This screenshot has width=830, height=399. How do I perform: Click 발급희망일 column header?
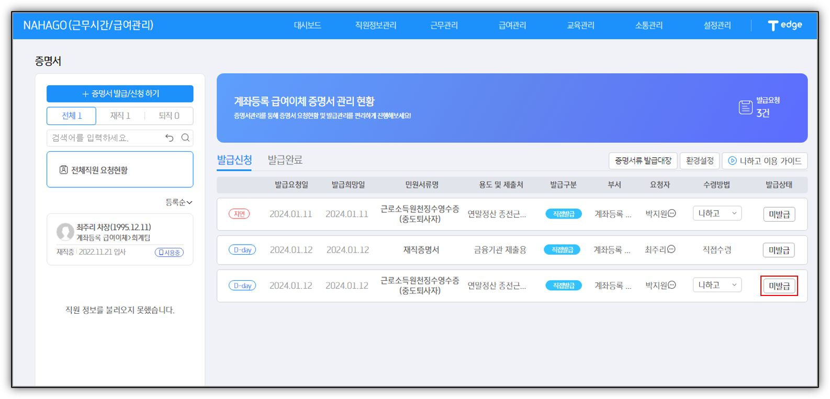348,185
